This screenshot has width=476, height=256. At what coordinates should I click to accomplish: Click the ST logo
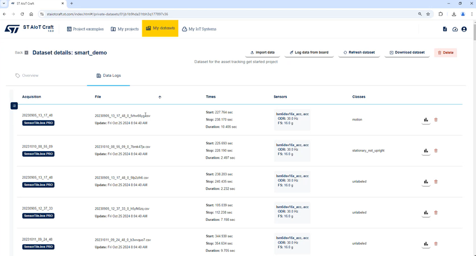[12, 29]
